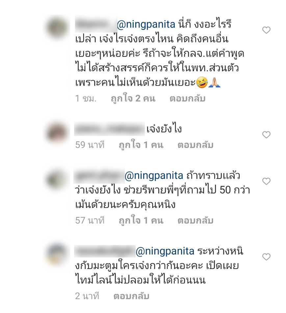
Task: Reply to the 2-minute comment
Action: point(131,296)
